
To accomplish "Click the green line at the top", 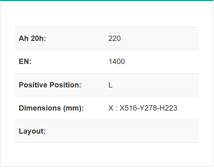I will tap(107, 0).
